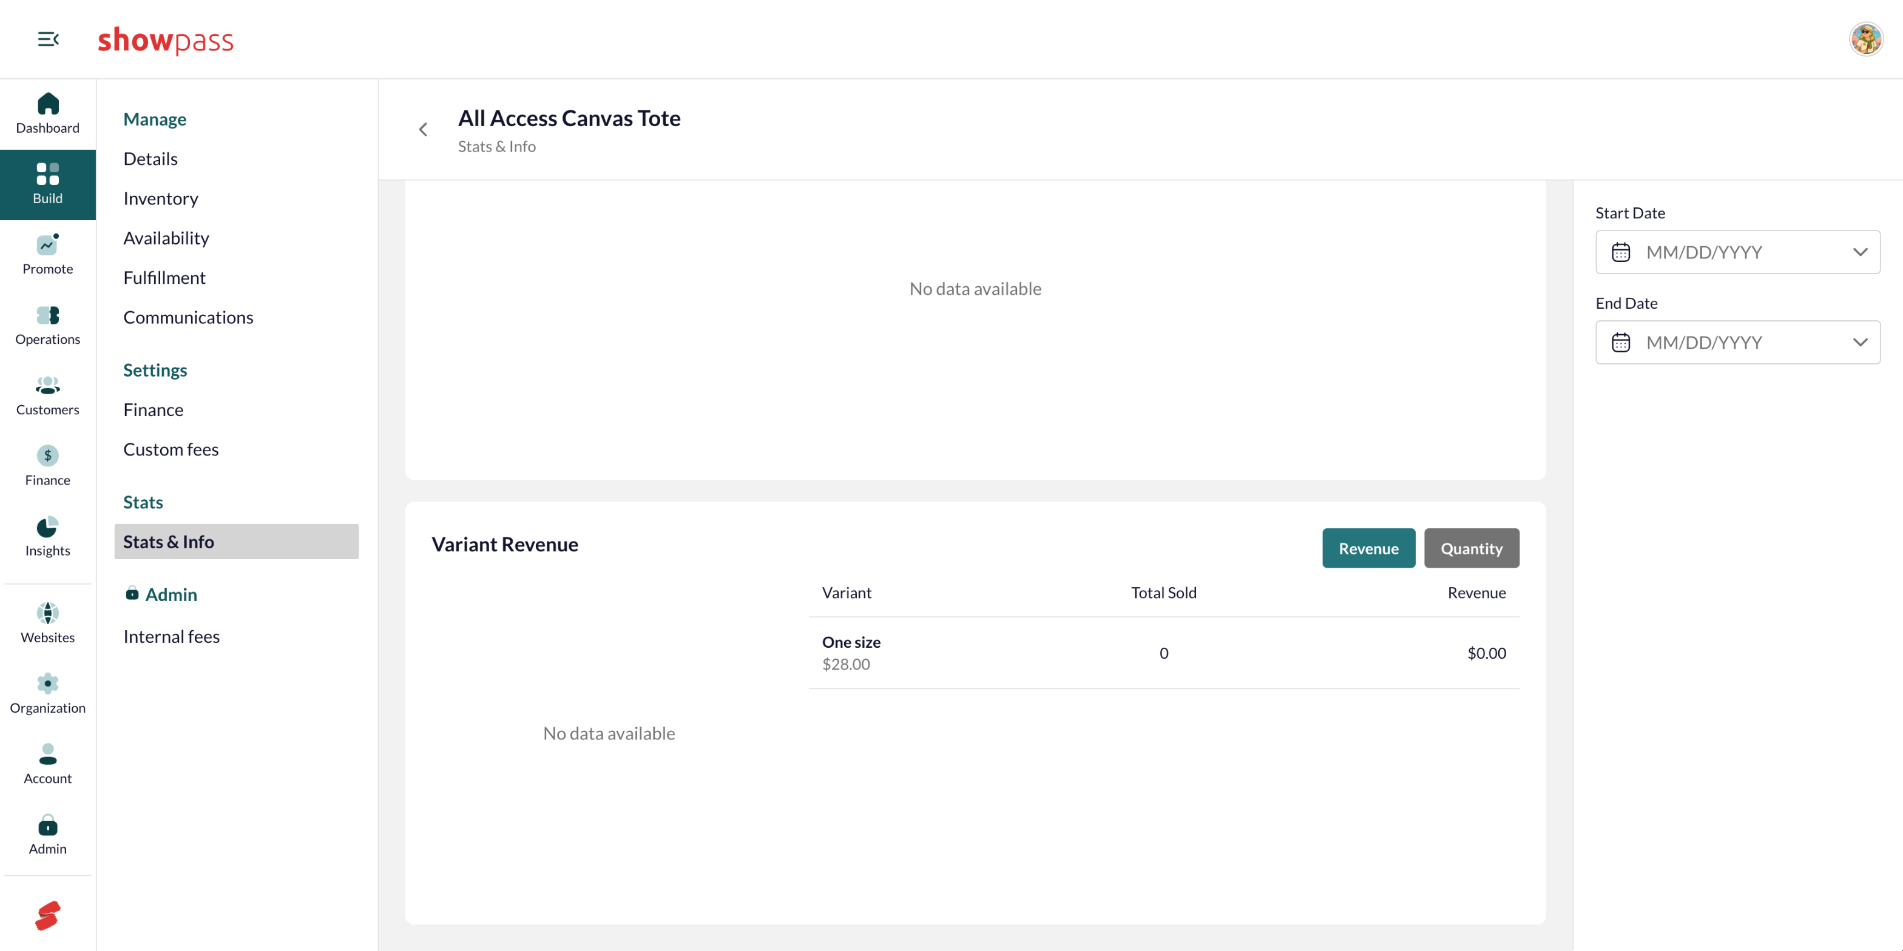1903x951 pixels.
Task: Open the Promote section
Action: coord(47,255)
